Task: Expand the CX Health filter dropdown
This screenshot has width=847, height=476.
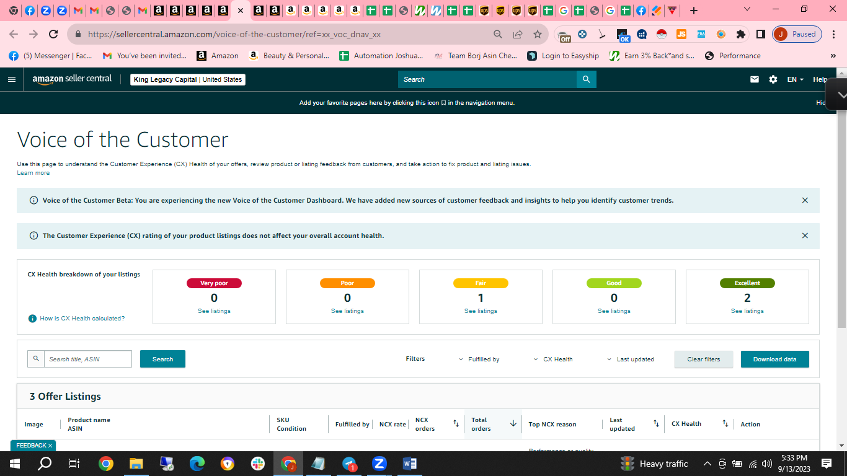Action: tap(553, 359)
